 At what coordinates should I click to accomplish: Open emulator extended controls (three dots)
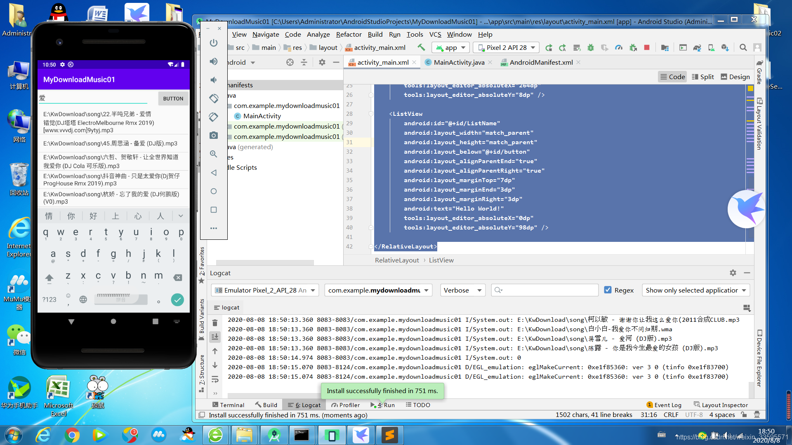tap(213, 228)
